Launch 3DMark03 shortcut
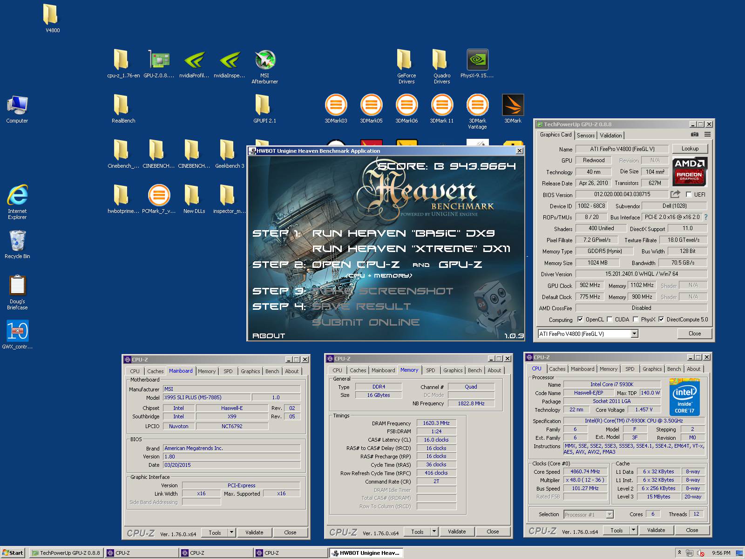The image size is (745, 559). pyautogui.click(x=336, y=109)
